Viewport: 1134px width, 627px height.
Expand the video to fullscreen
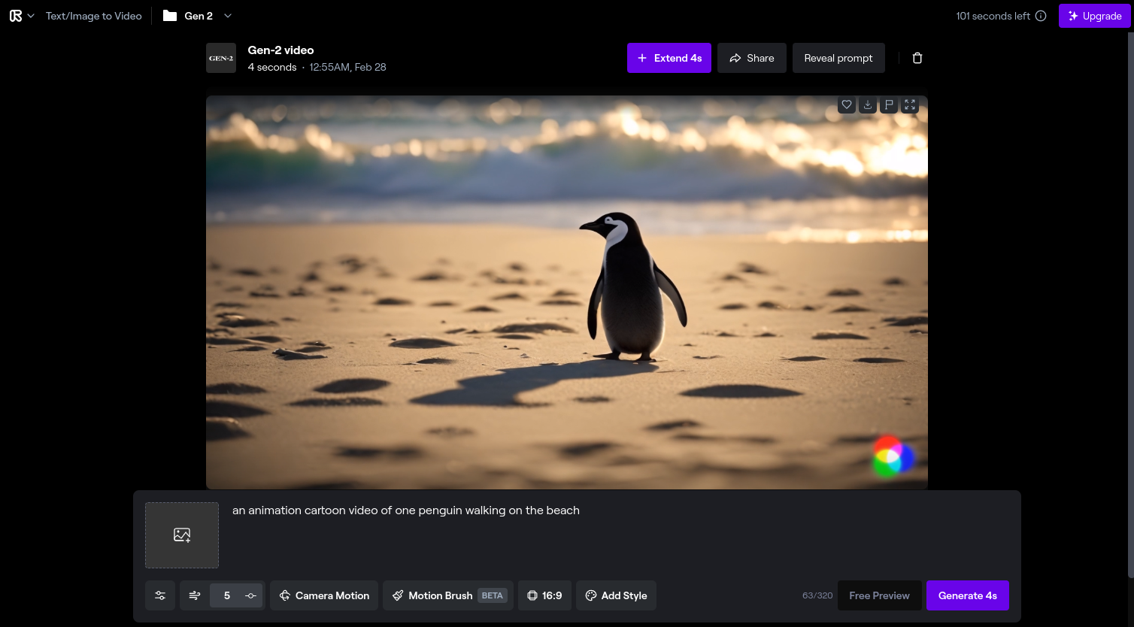pyautogui.click(x=910, y=105)
